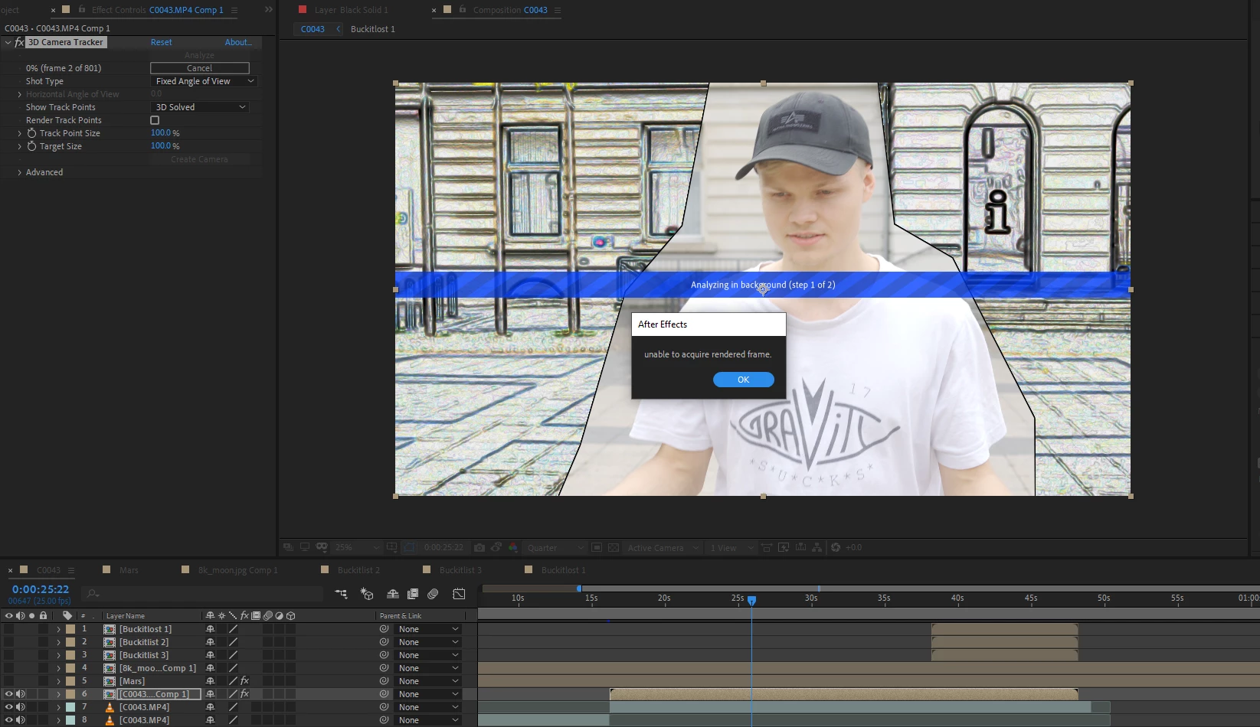Viewport: 1260px width, 727px height.
Task: Toggle the fx switch of 3D Camera Tracker
Action: (x=19, y=42)
